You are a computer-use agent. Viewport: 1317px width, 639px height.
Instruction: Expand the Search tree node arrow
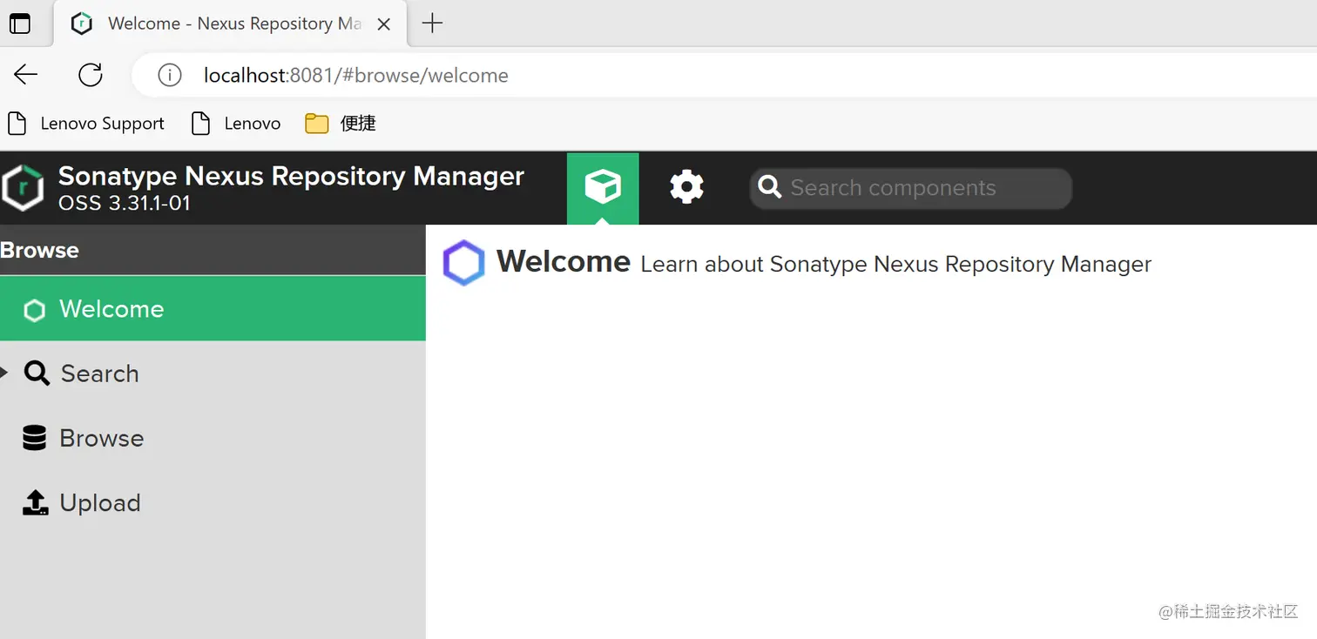point(4,373)
